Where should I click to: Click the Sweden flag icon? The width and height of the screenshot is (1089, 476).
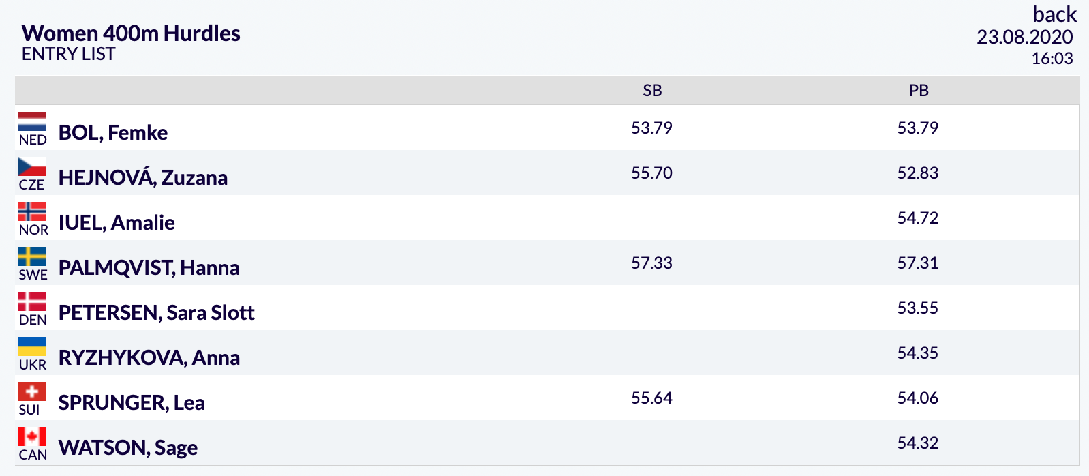click(32, 256)
